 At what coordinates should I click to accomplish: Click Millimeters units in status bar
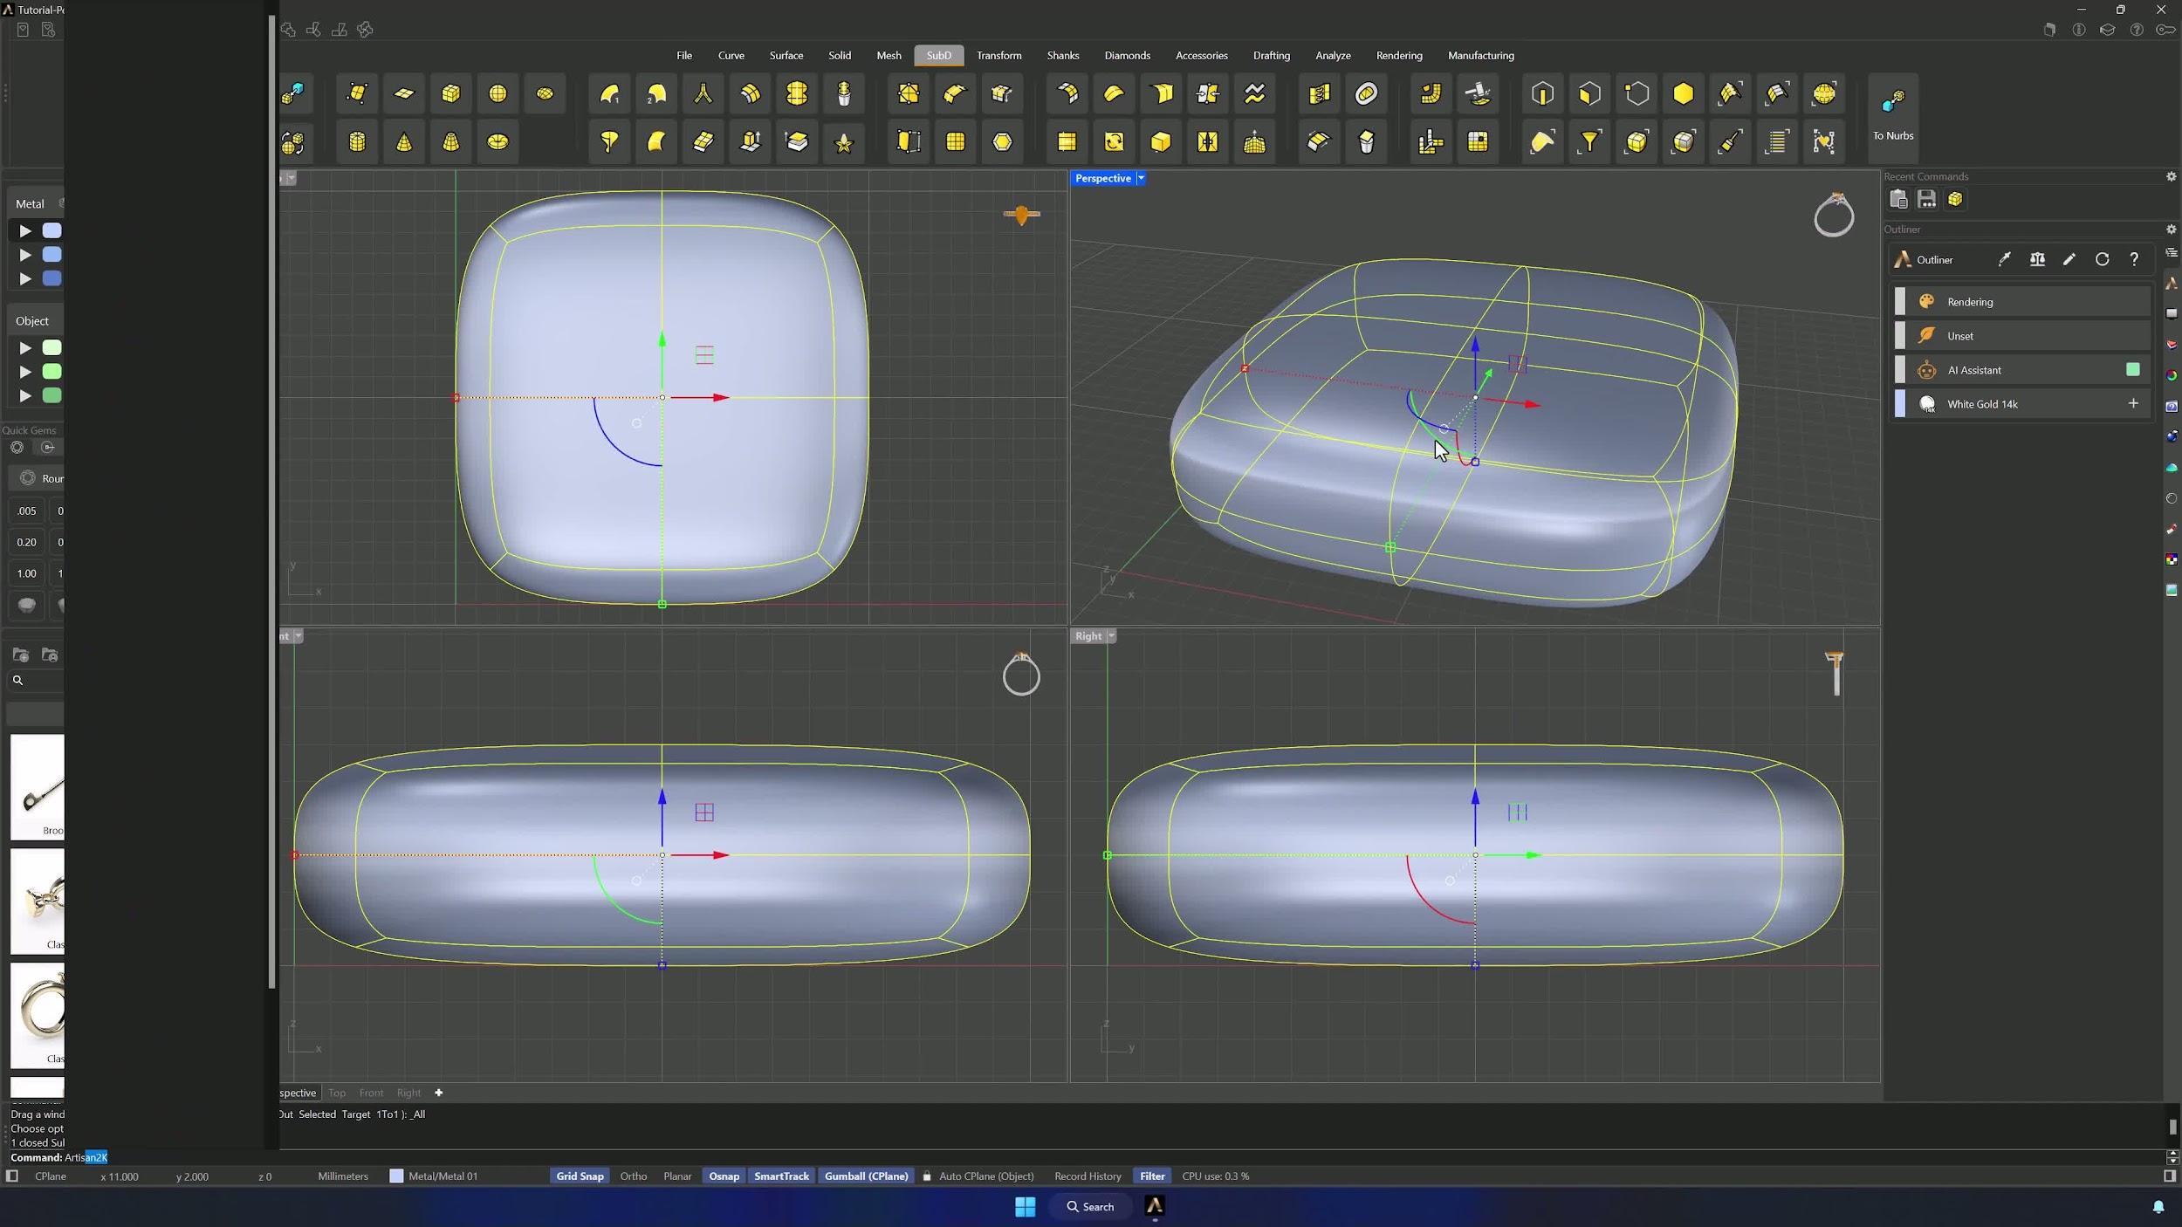click(x=343, y=1176)
